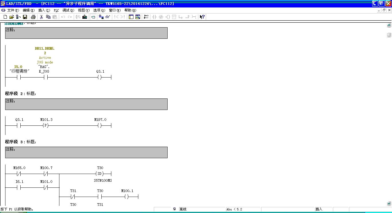Click the connection toolbar icon
This screenshot has height=213, width=392.
point(194,17)
